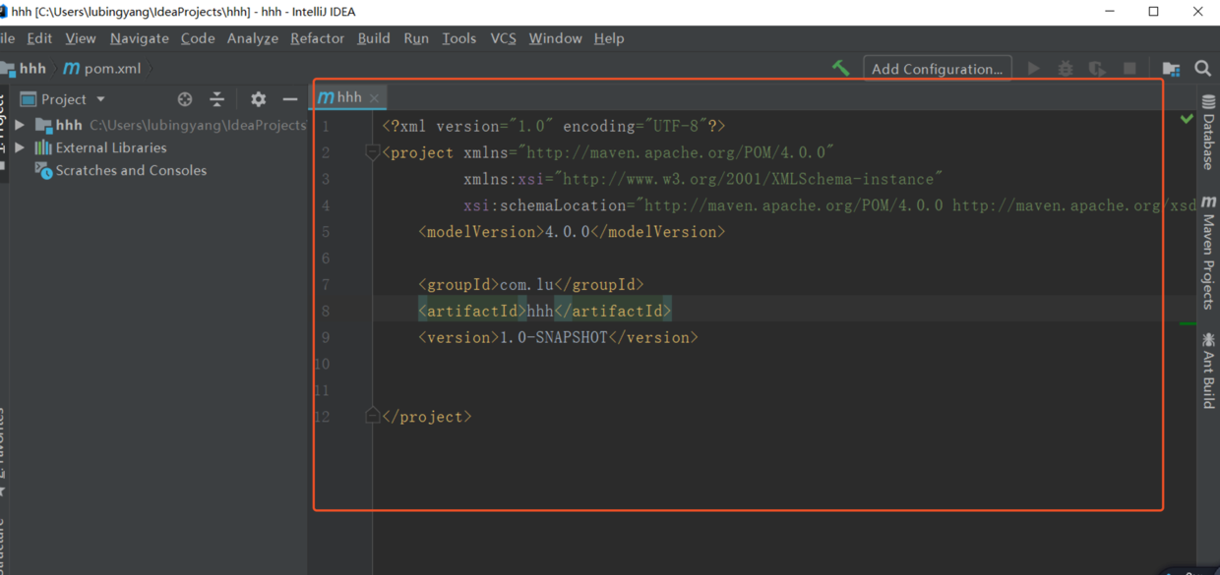
Task: Click the xml version declaration line
Action: 554,126
